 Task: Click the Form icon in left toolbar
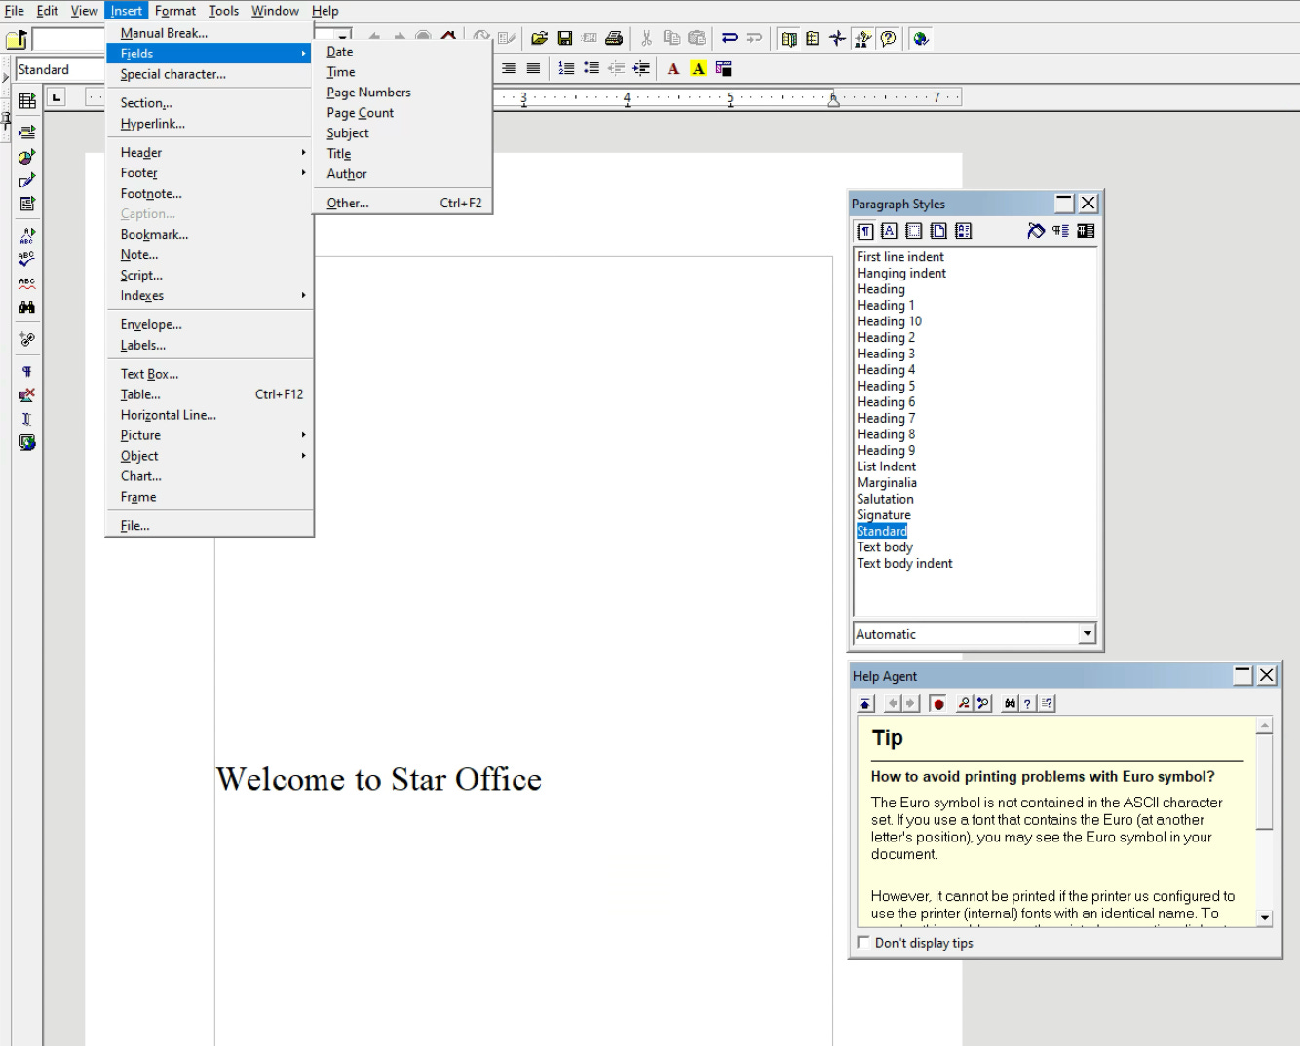(27, 204)
